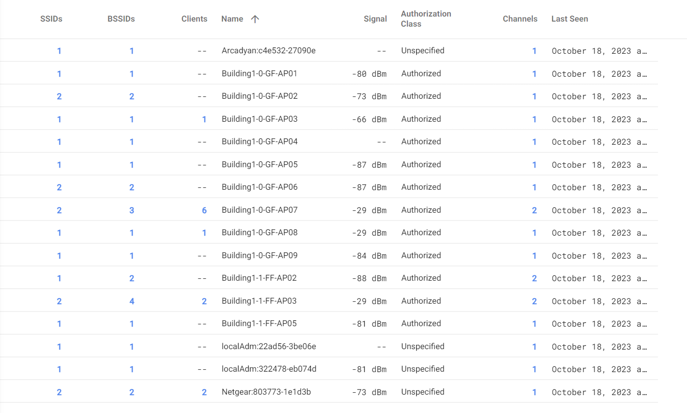687x413 pixels.
Task: Select the localAdm:22ad56-3be06e name
Action: (269, 346)
